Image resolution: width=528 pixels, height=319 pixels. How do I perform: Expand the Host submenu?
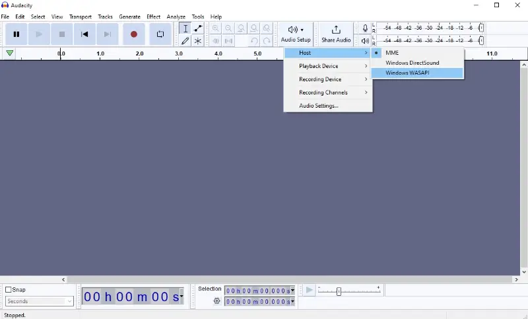click(x=328, y=53)
